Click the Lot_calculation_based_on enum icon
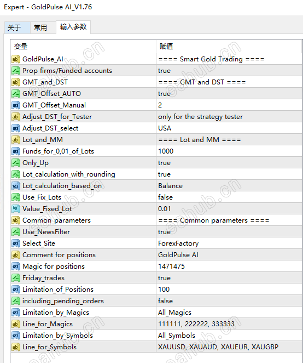 point(16,186)
